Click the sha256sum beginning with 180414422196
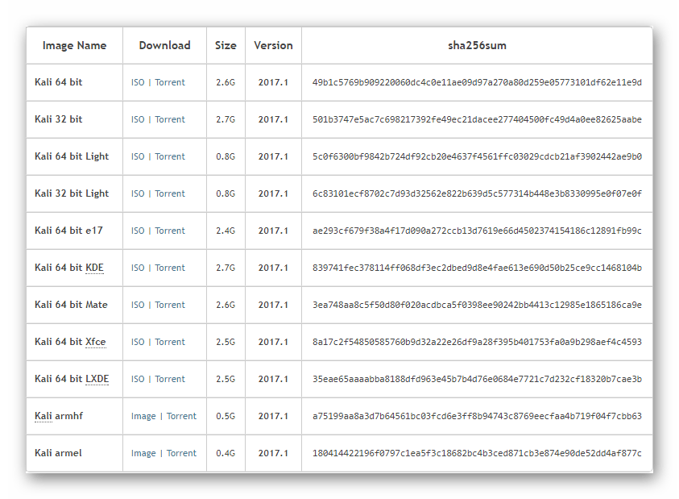 tap(477, 453)
